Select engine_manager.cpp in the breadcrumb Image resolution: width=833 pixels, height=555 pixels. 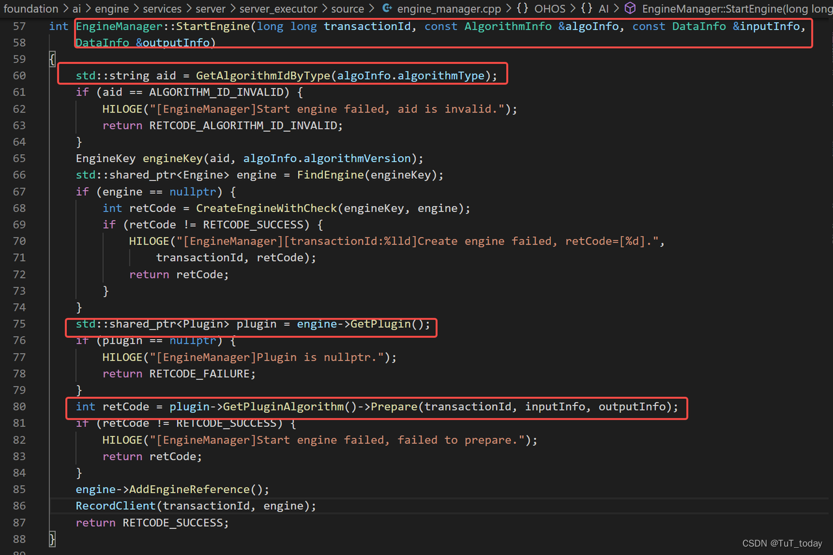pos(450,8)
